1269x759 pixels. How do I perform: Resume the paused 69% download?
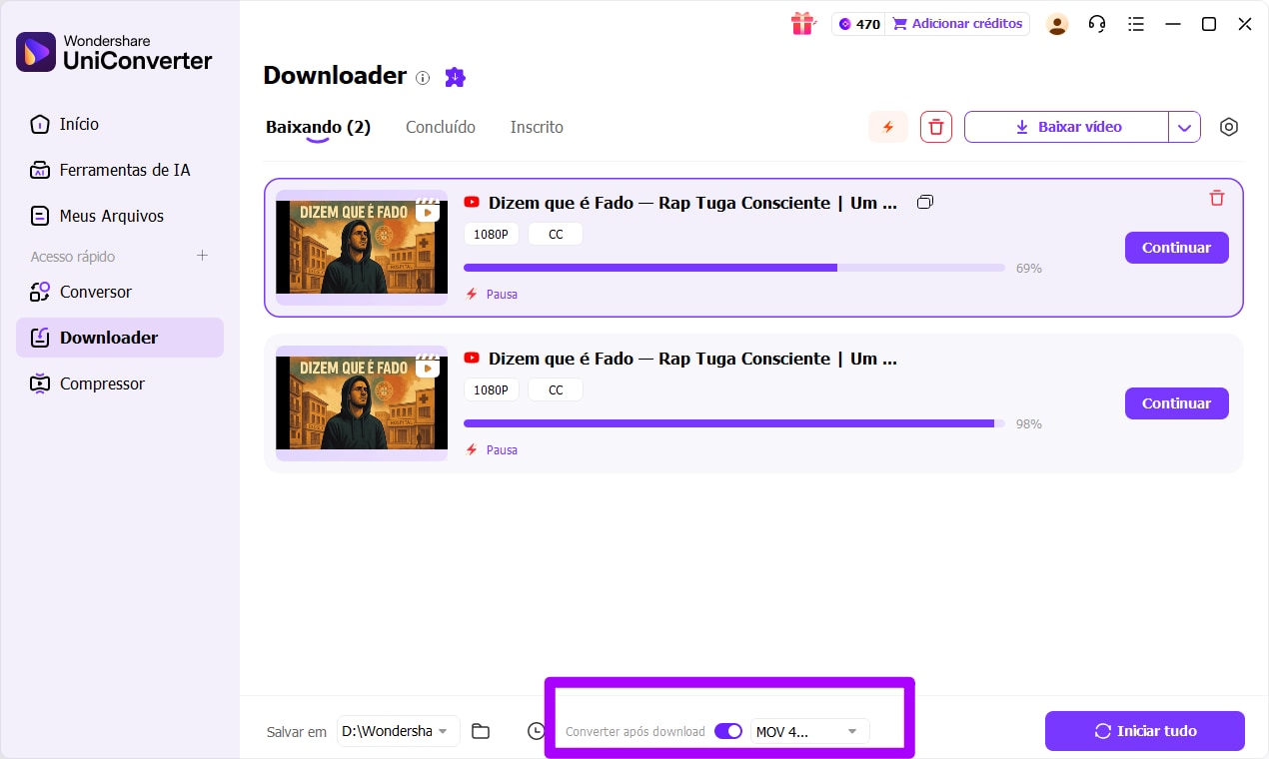[x=1176, y=248]
